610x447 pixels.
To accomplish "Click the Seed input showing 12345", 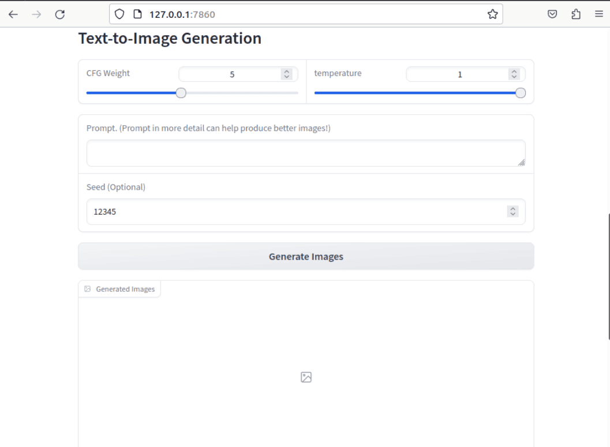I will (x=294, y=212).
